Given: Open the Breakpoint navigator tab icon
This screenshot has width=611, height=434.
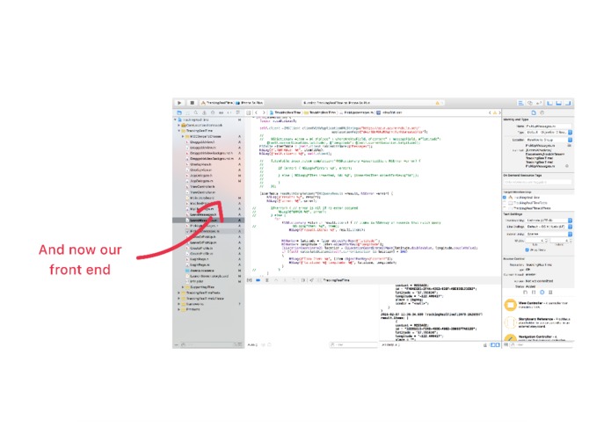Looking at the screenshot, I should (229, 112).
